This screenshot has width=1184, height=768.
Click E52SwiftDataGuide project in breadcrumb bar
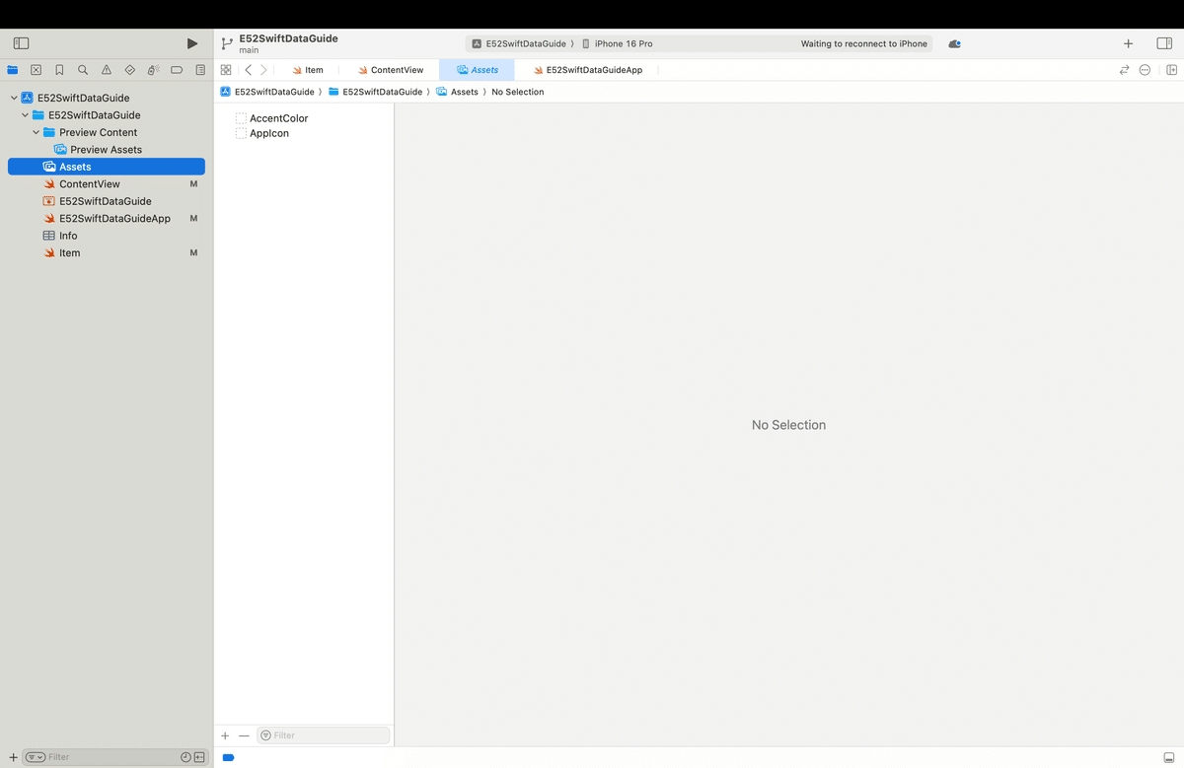point(267,92)
